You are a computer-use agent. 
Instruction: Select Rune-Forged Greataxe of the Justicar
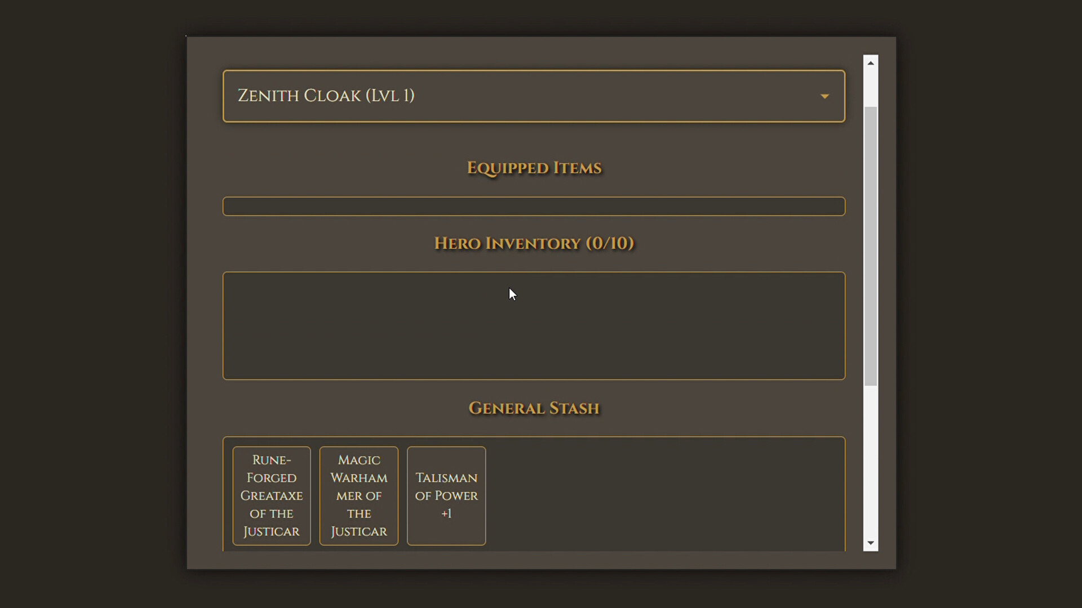click(x=271, y=495)
